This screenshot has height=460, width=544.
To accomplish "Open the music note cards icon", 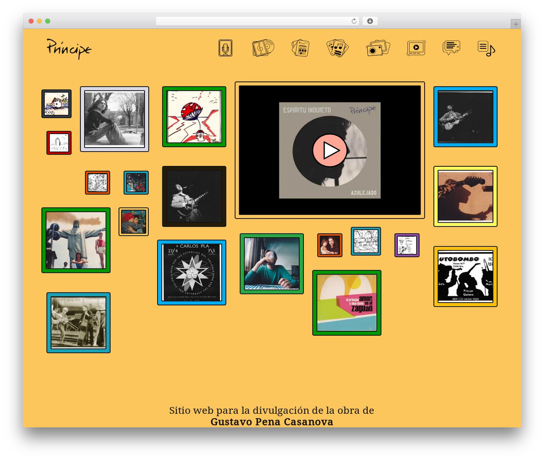I will [x=337, y=48].
